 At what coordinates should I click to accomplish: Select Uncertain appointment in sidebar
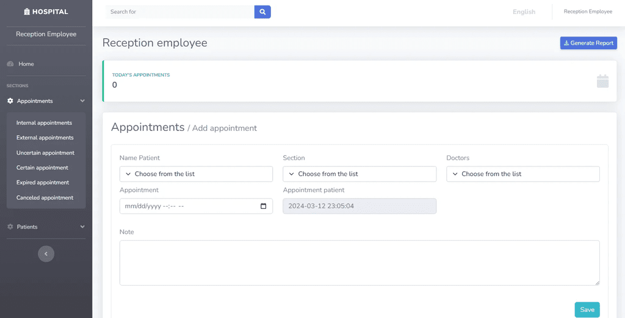pos(45,153)
